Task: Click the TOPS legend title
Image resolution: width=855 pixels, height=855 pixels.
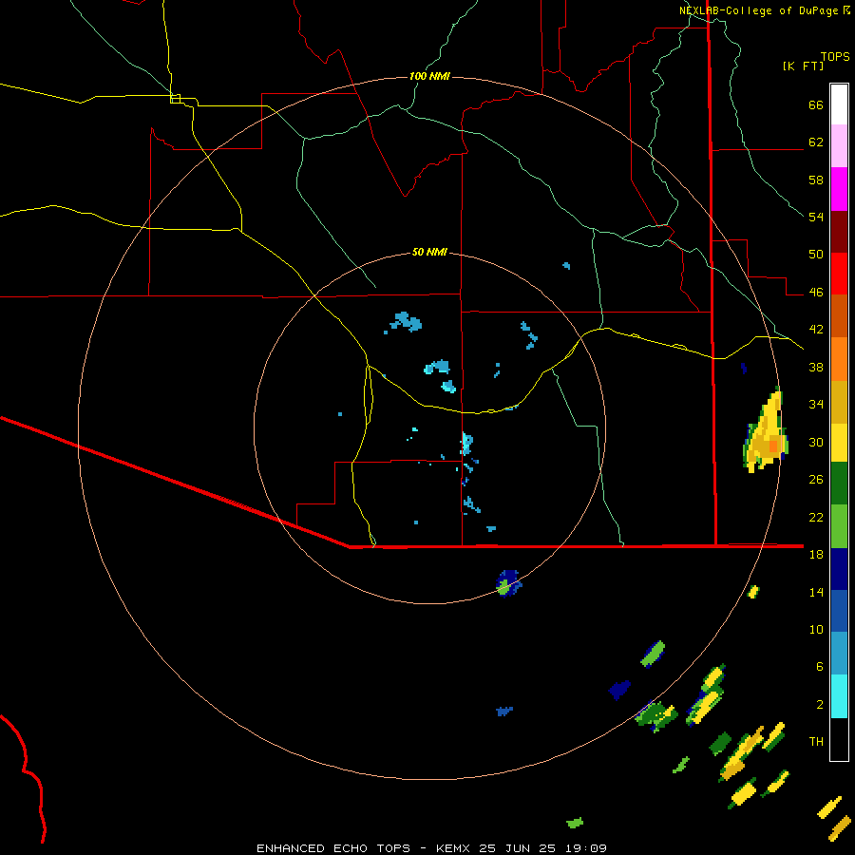Action: click(835, 57)
